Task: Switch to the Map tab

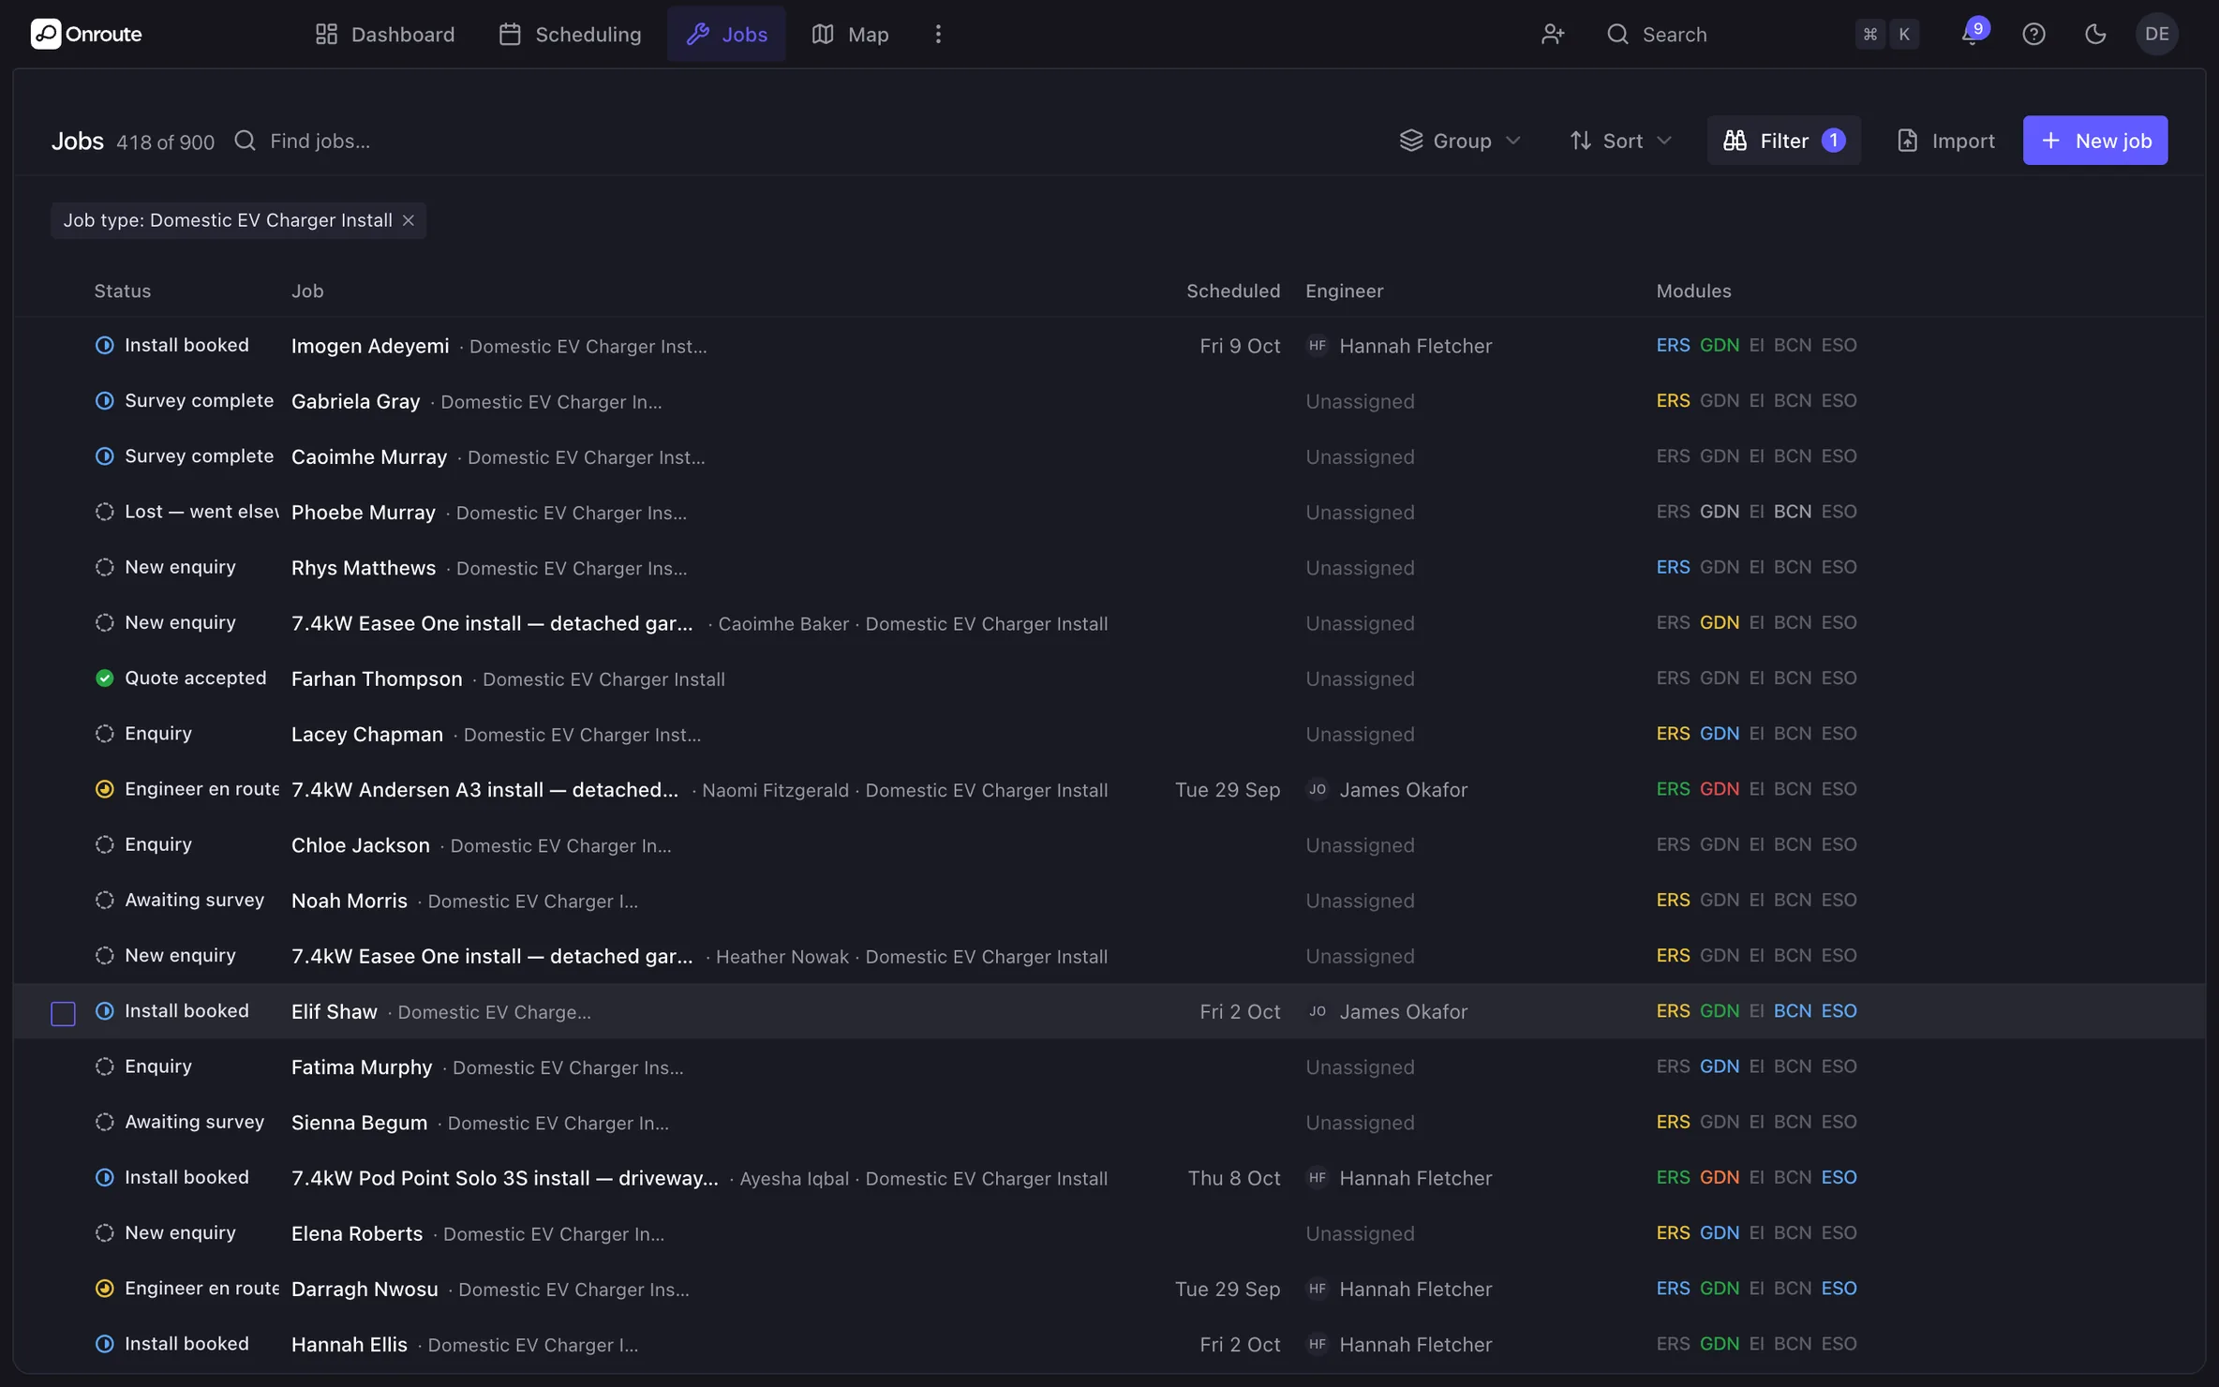Action: 850,34
